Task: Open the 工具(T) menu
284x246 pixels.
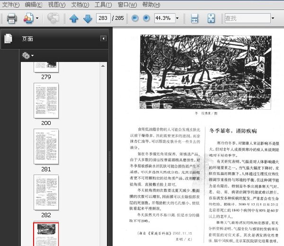Action: pos(103,5)
